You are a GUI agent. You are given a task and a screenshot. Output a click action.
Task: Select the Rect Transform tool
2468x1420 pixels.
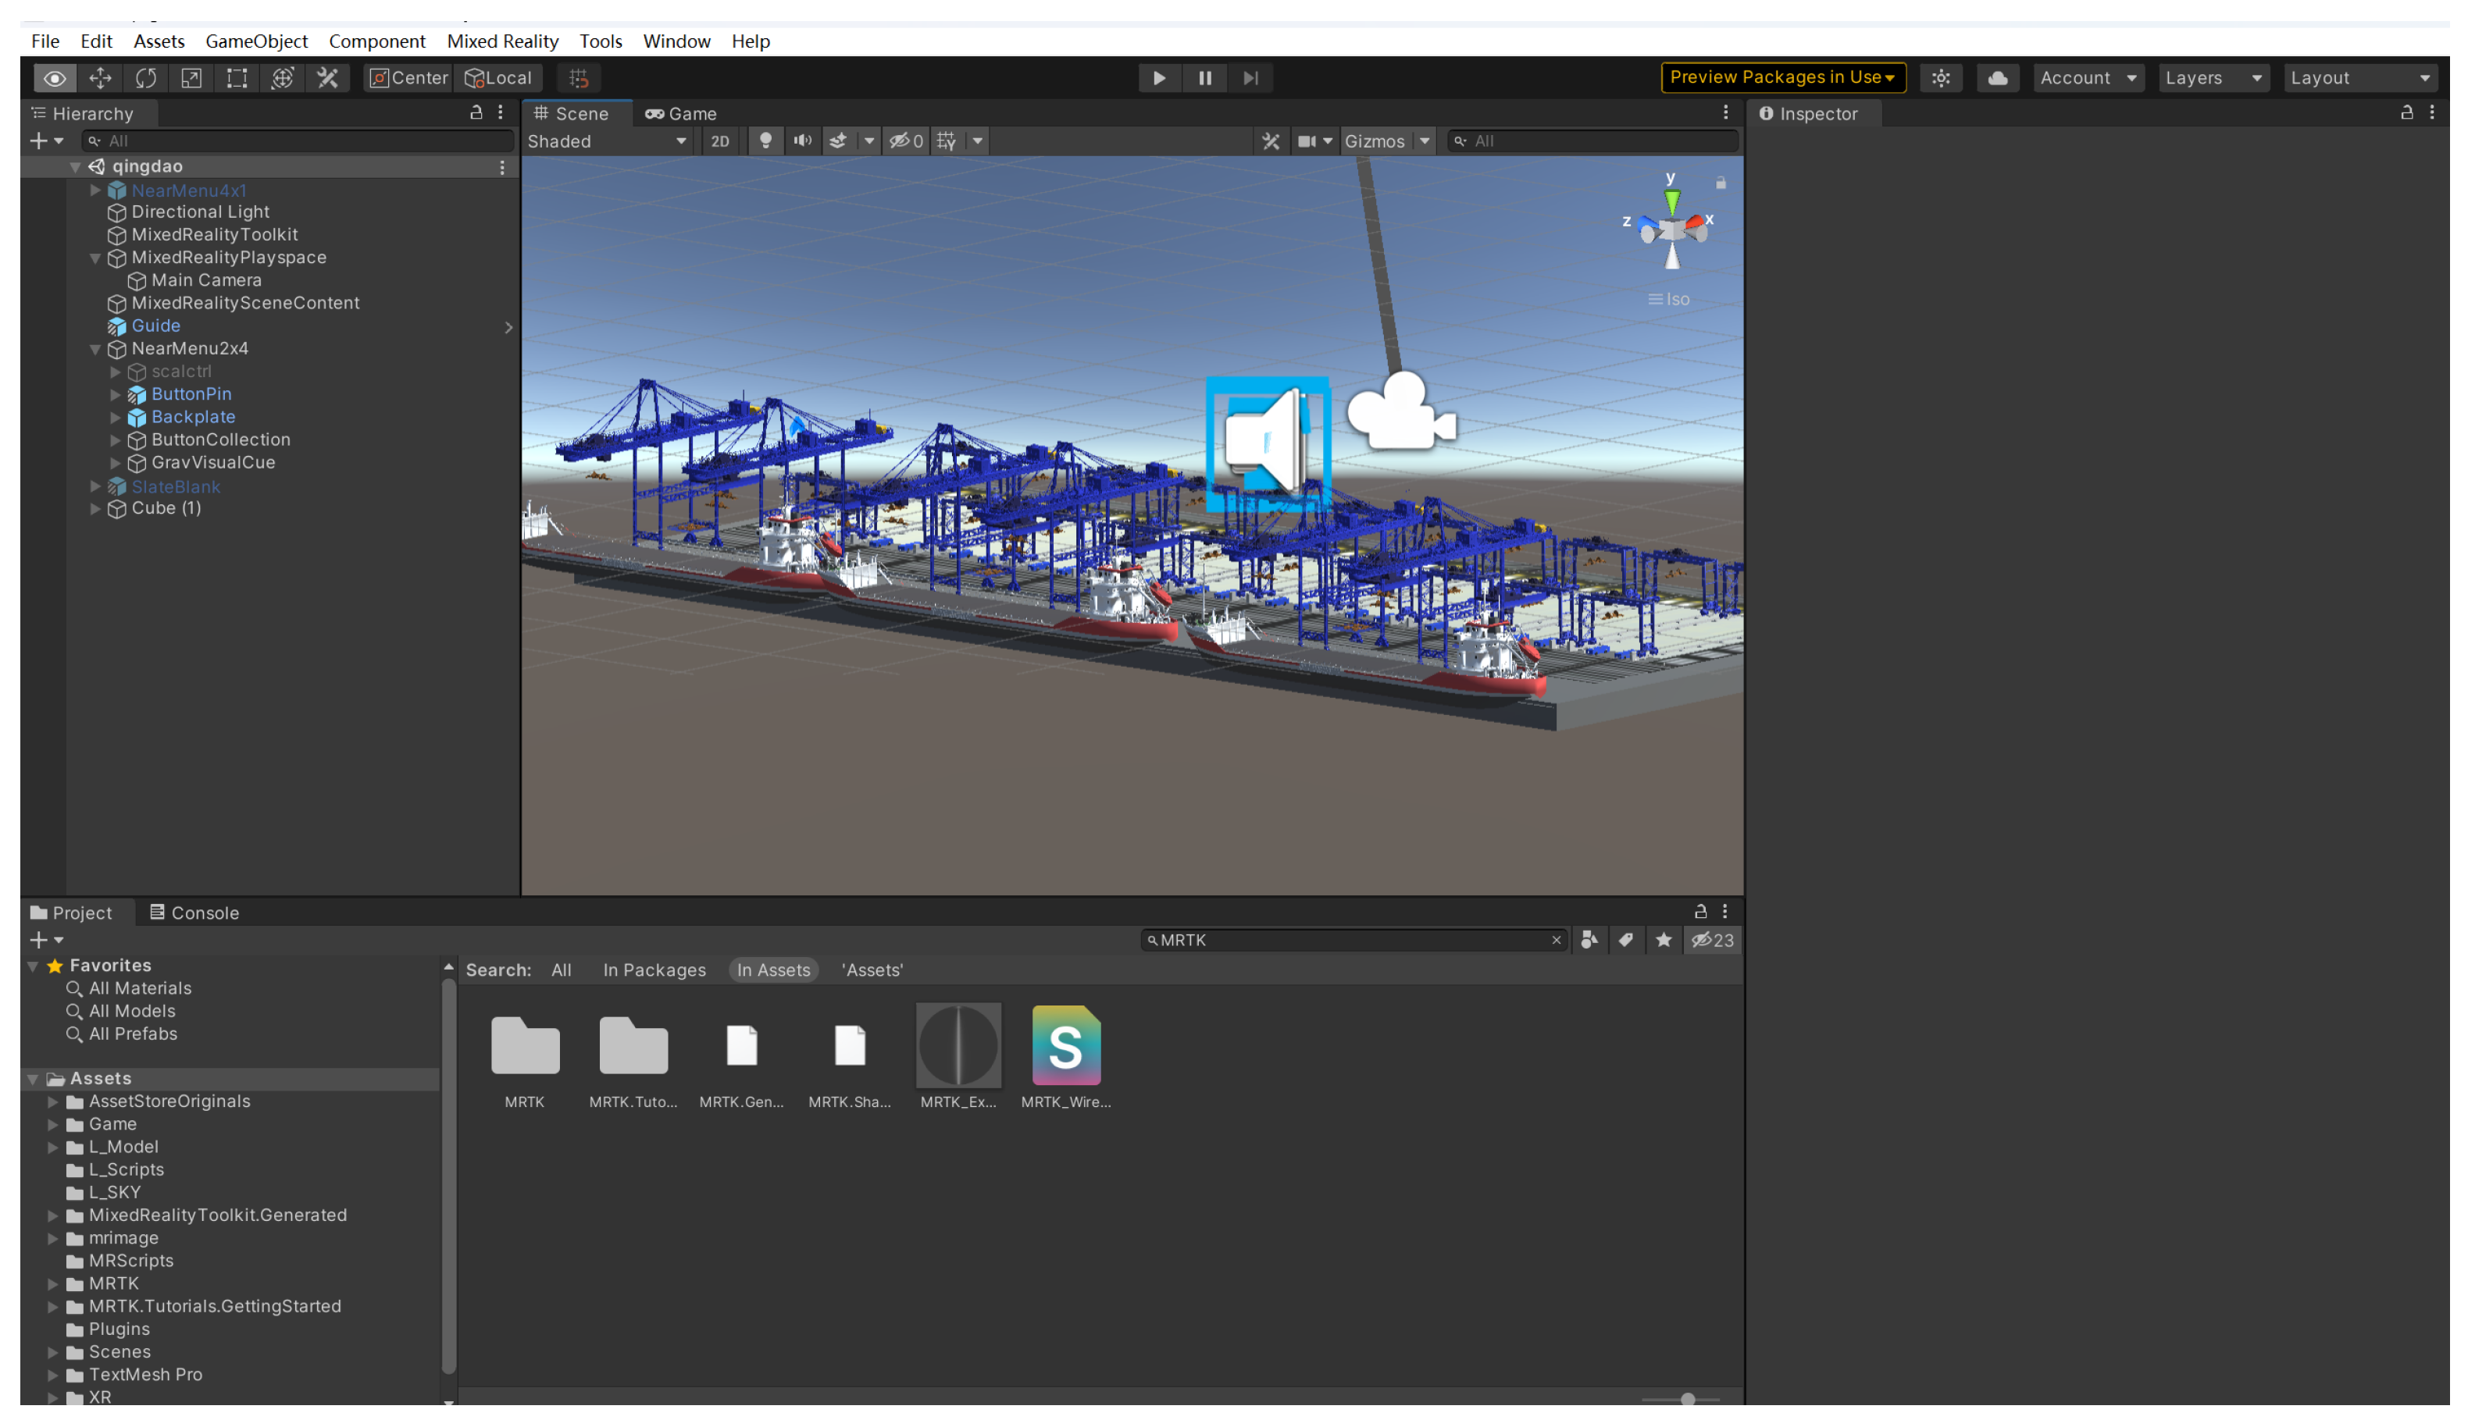coord(236,78)
